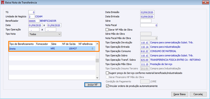210x99 pixels.
Task: Click the Compra para industrialização description
Action: tap(165, 47)
